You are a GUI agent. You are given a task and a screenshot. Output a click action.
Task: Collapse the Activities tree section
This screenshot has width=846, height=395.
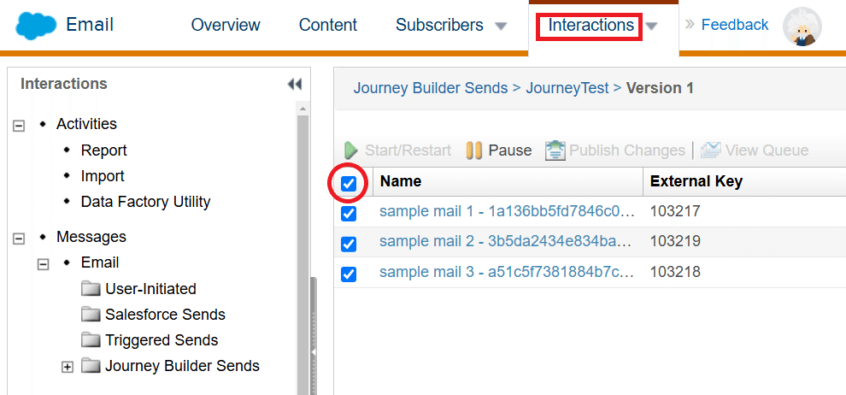19,125
